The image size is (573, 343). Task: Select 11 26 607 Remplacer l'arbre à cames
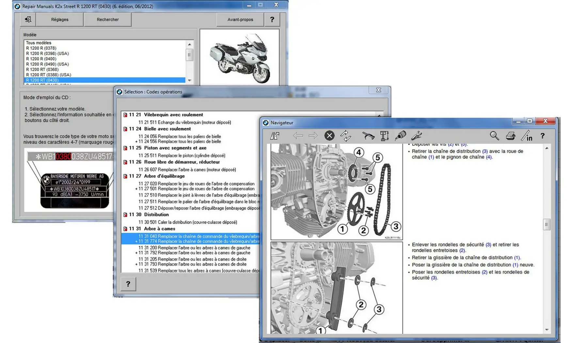pos(187,170)
